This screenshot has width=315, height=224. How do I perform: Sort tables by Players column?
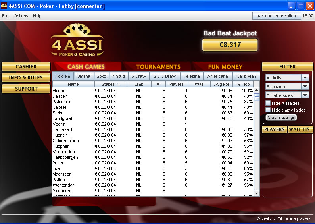[x=177, y=84]
